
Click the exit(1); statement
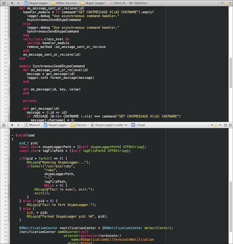tap(42, 193)
